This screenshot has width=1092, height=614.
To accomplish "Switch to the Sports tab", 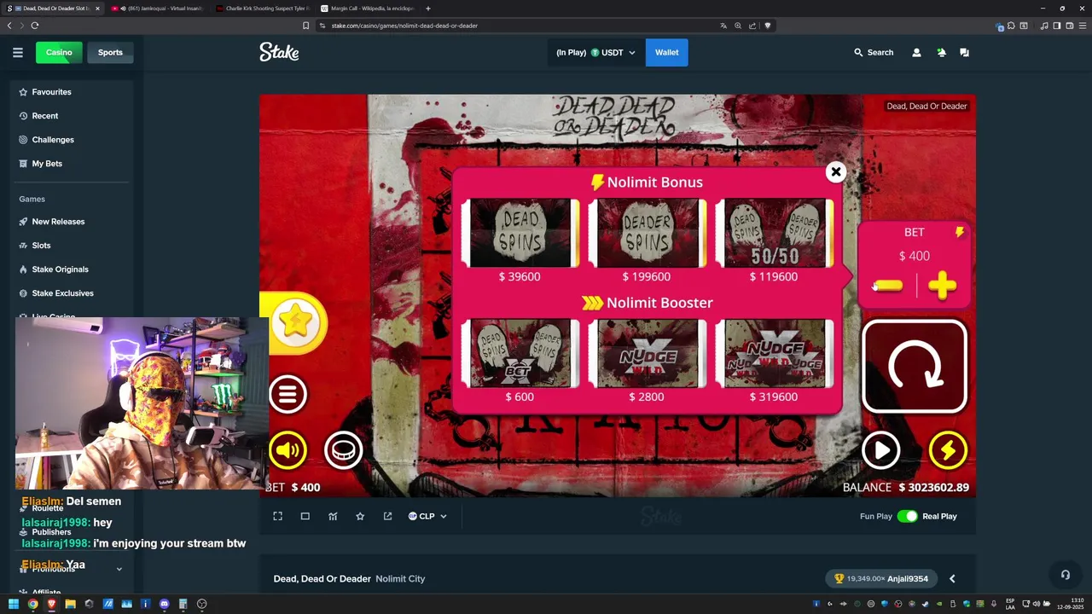I will [x=110, y=53].
